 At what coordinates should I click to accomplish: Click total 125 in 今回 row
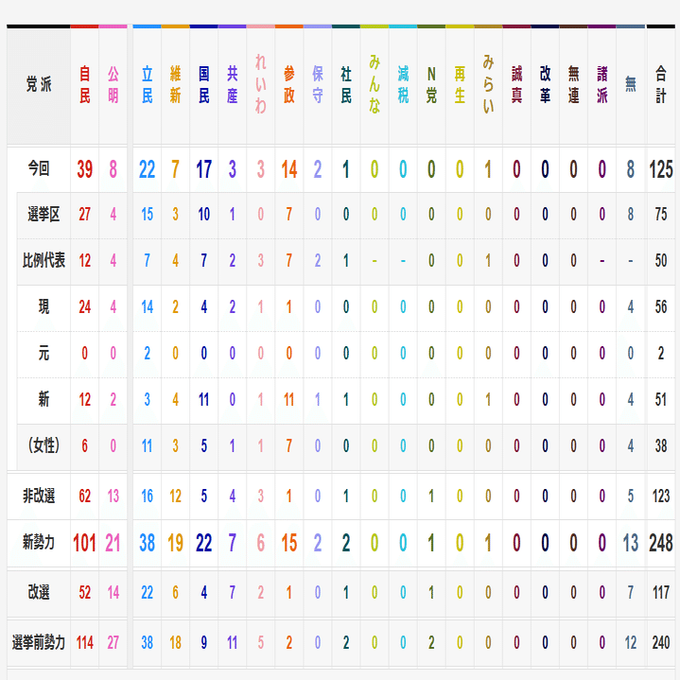[661, 169]
